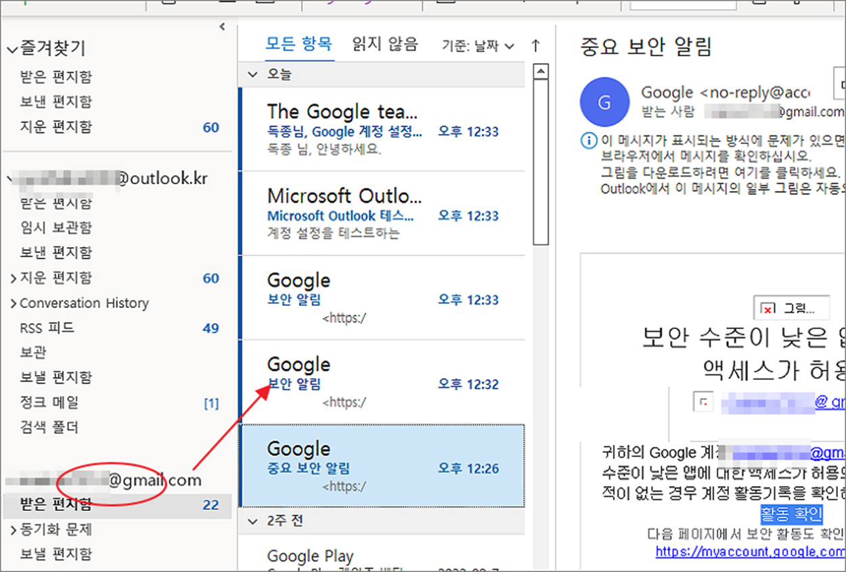The width and height of the screenshot is (846, 572).
Task: Click the message list scrollbar up arrow
Action: (541, 72)
